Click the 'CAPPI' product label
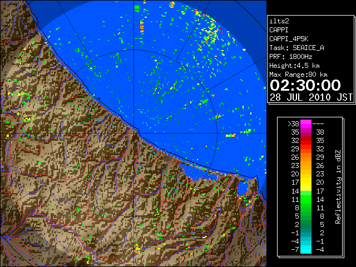This screenshot has width=356, height=267. pos(279,30)
